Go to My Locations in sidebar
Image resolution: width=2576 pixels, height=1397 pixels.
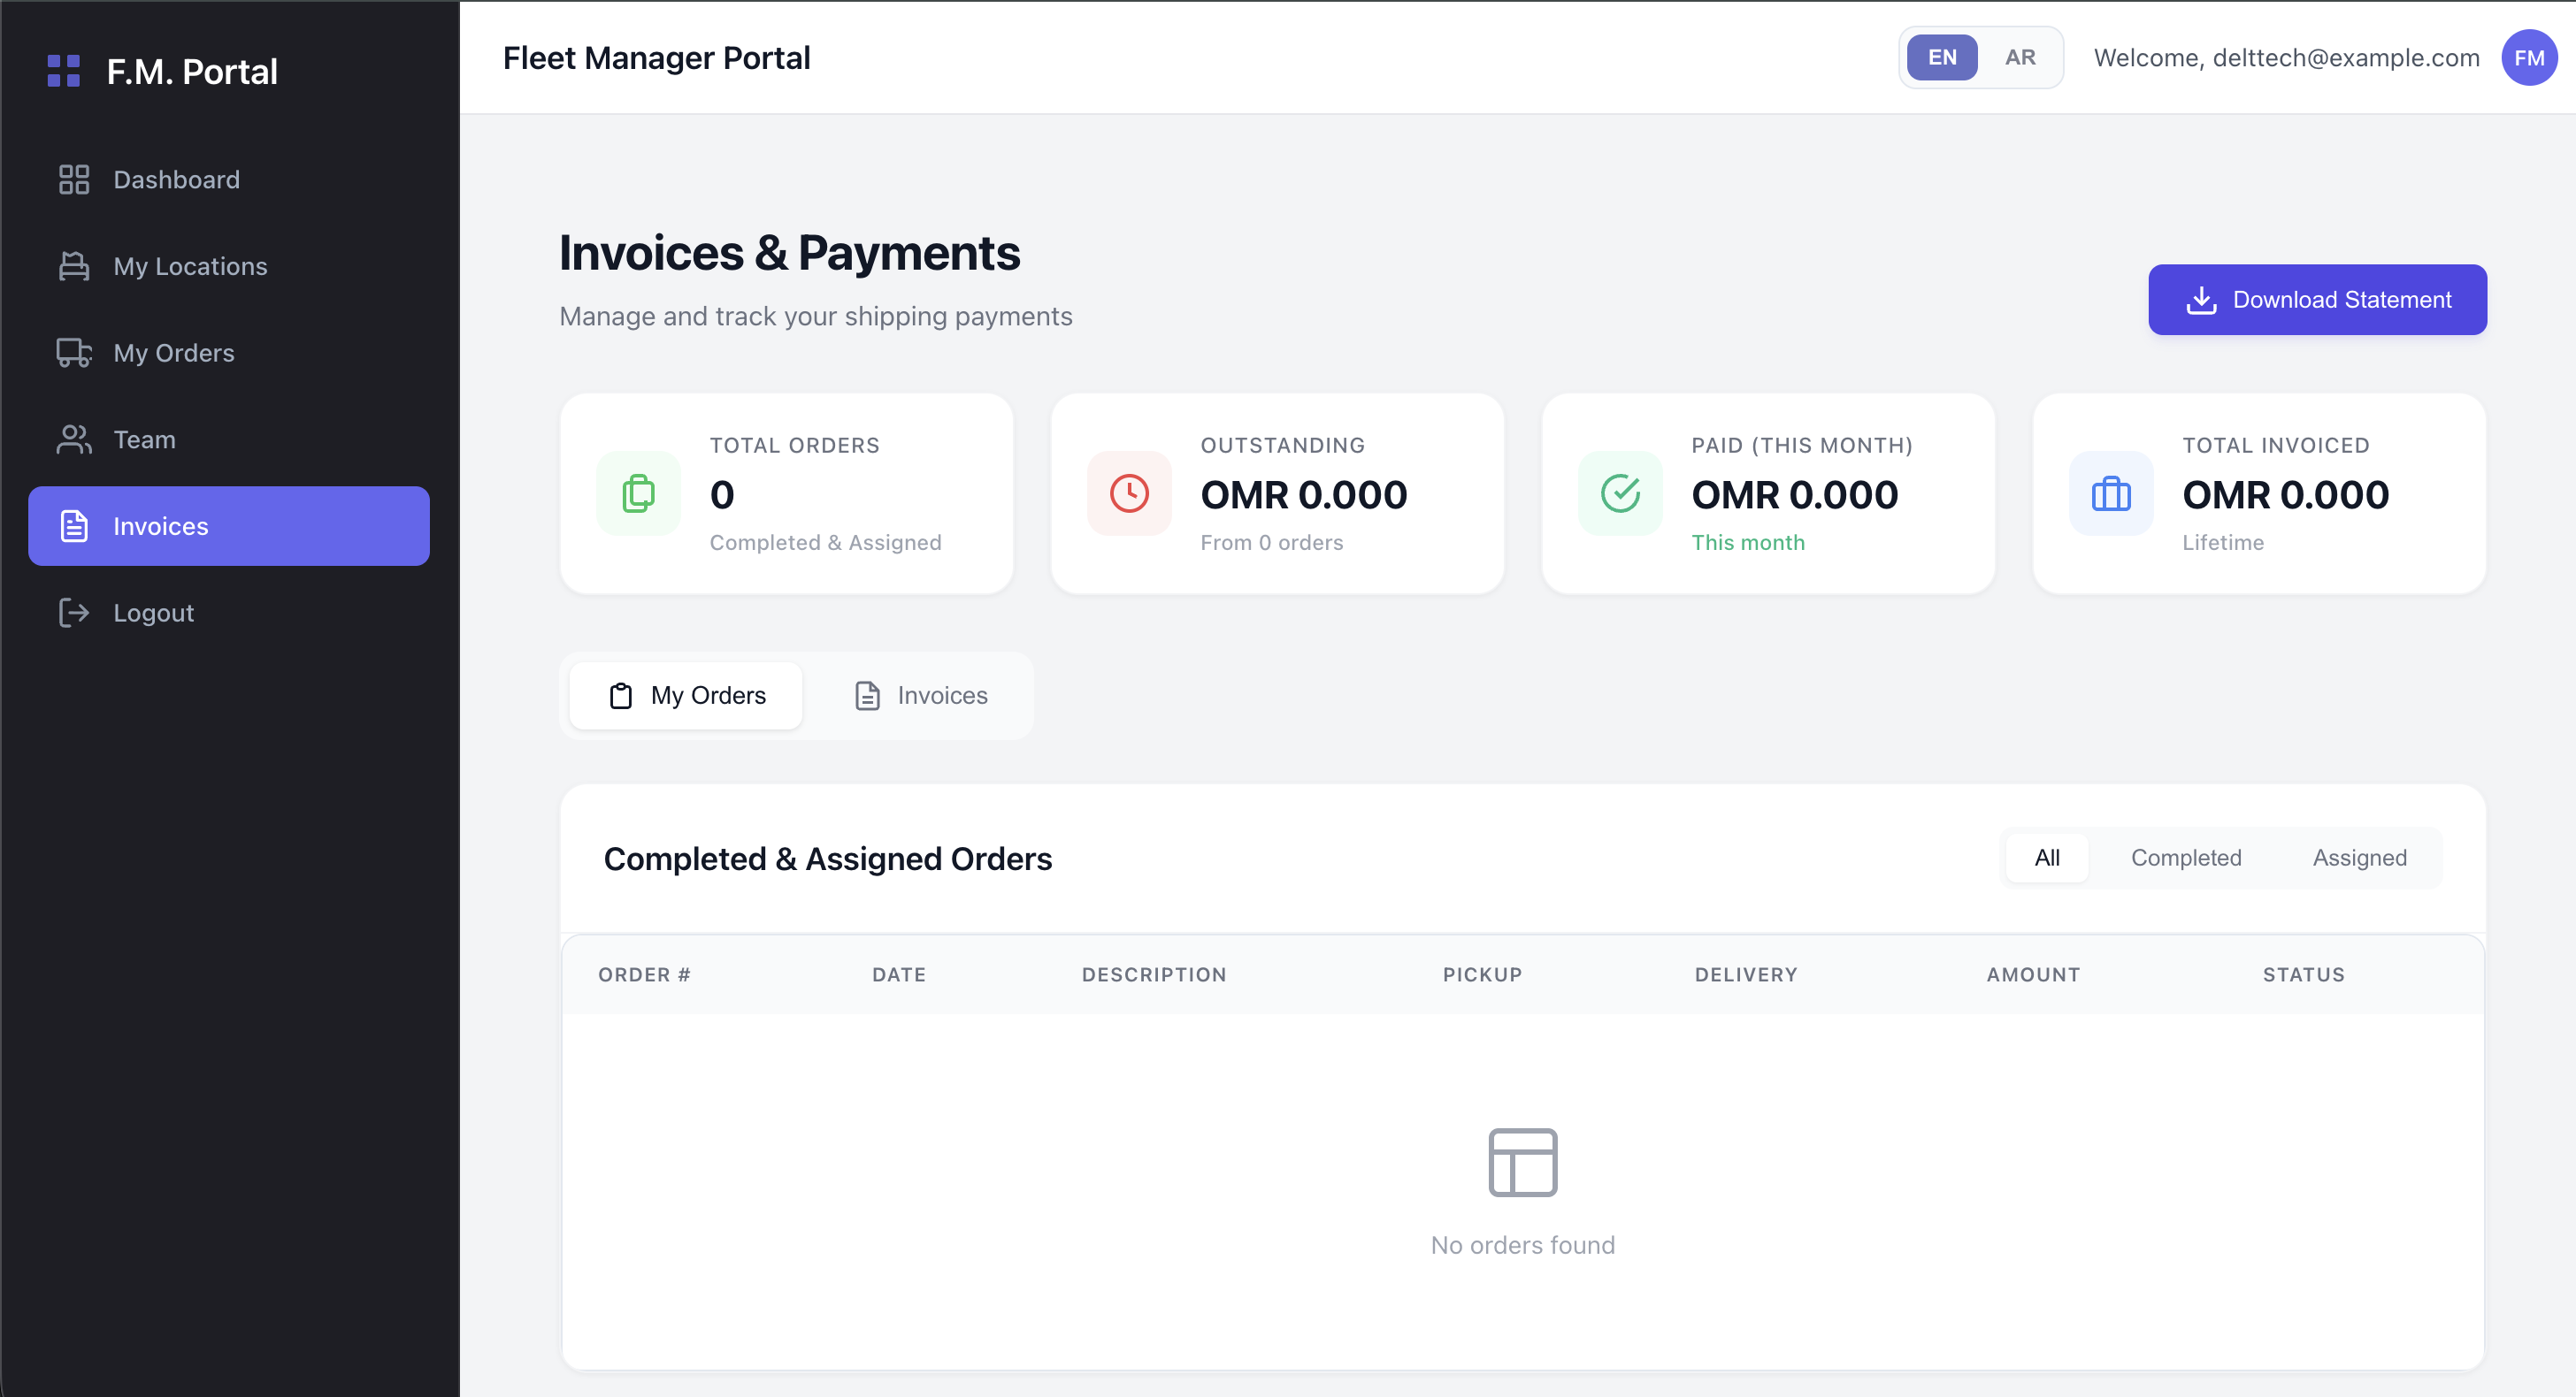pyautogui.click(x=229, y=266)
